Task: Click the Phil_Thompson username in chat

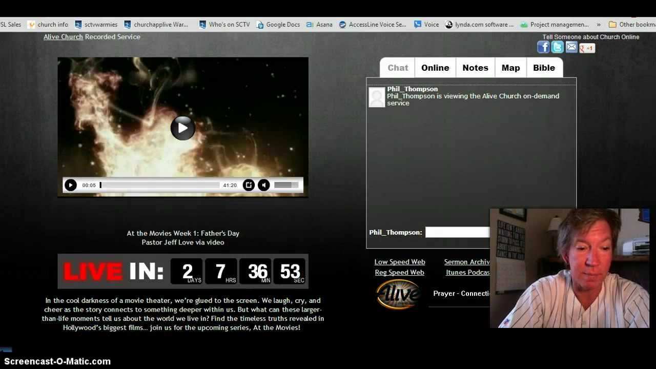Action: point(412,89)
